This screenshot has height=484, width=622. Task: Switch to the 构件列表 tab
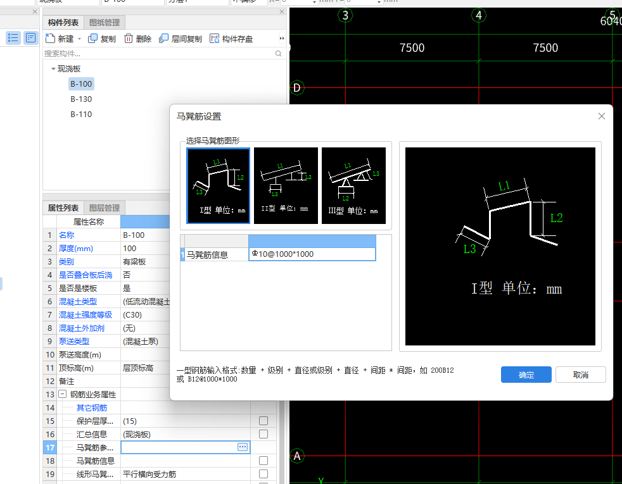pos(63,23)
